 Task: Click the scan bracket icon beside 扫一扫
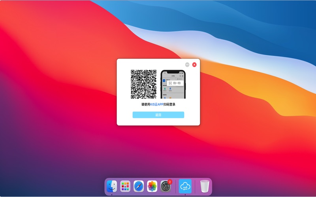[170, 83]
